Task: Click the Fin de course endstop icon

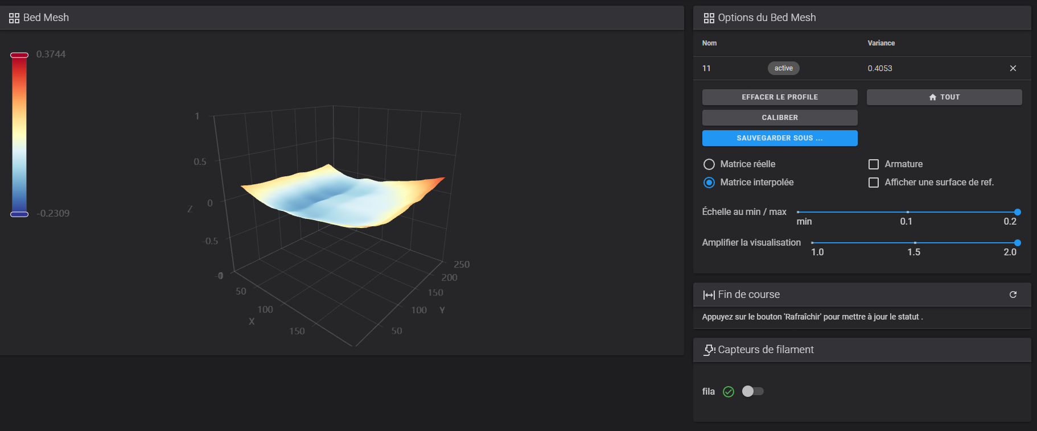Action: point(709,295)
